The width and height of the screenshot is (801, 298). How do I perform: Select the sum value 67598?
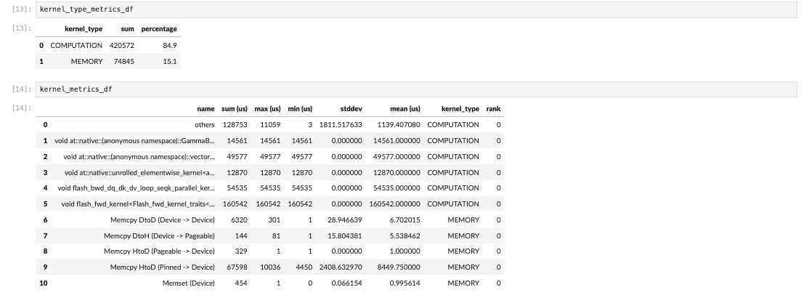pos(237,267)
